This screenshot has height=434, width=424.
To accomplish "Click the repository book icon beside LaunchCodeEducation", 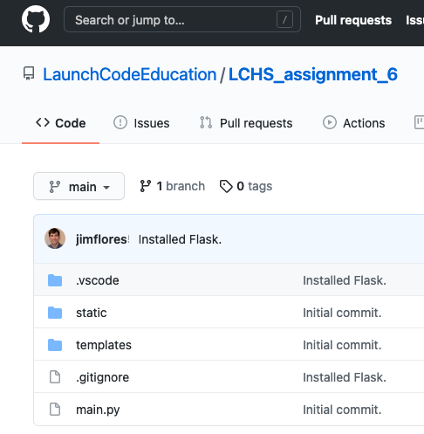I will [x=29, y=73].
